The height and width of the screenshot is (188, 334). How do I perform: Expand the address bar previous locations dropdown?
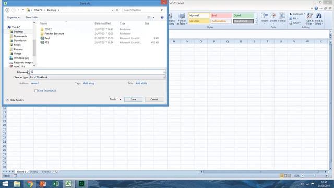click(113, 10)
